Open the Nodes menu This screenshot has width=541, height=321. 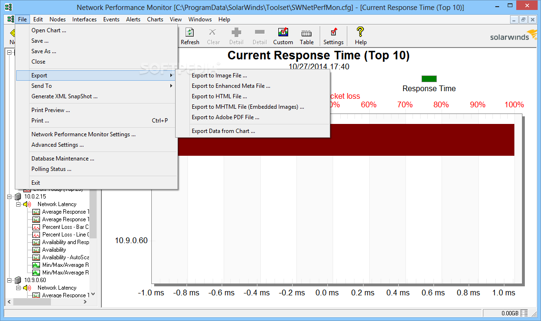click(57, 19)
